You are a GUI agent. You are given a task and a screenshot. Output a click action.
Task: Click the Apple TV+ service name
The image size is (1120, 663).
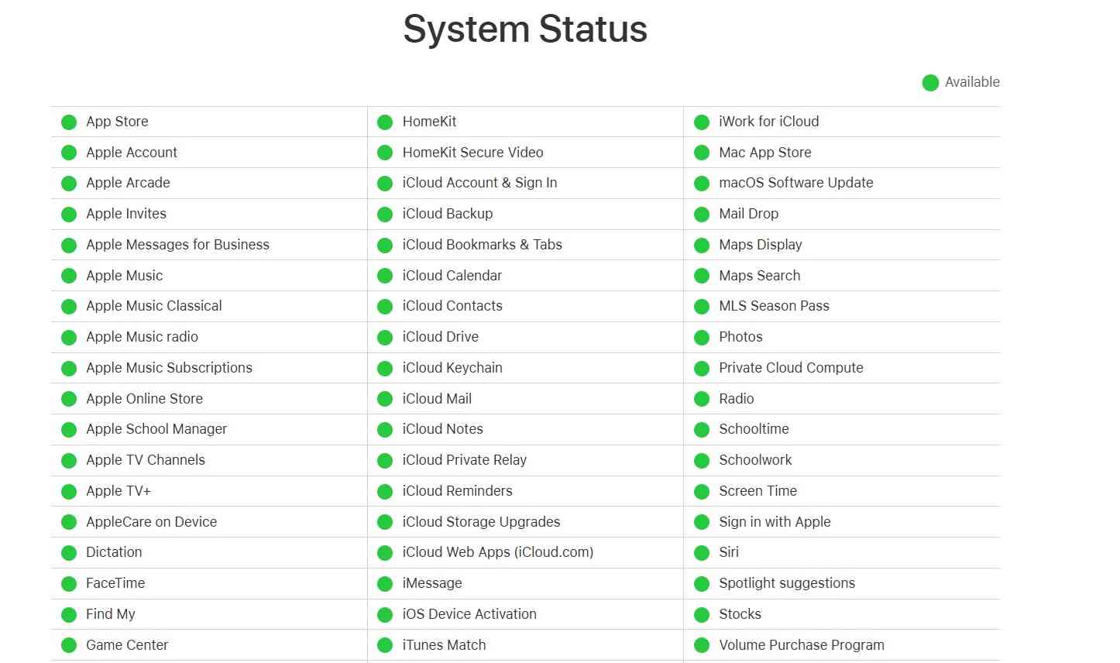(x=119, y=491)
